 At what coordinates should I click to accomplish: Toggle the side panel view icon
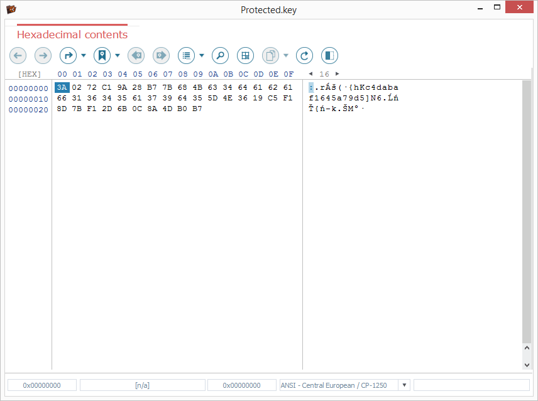click(x=329, y=56)
